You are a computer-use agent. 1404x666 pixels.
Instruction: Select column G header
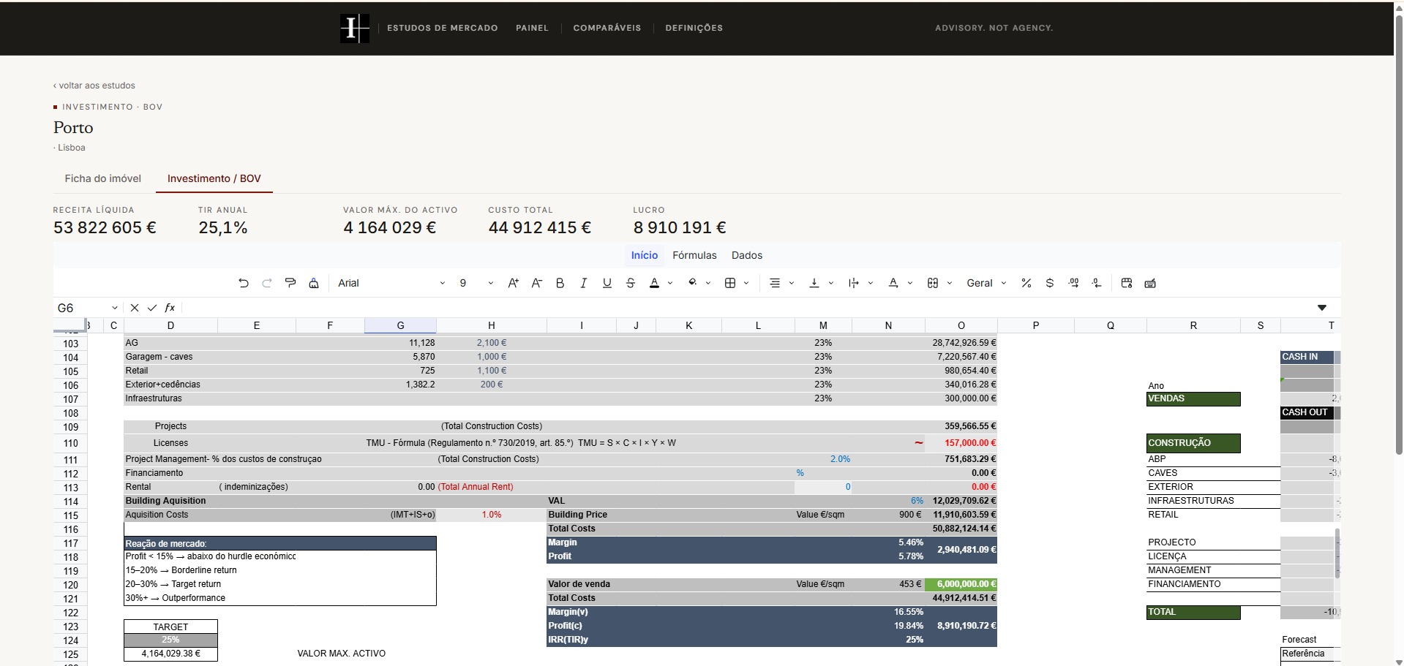(x=400, y=325)
